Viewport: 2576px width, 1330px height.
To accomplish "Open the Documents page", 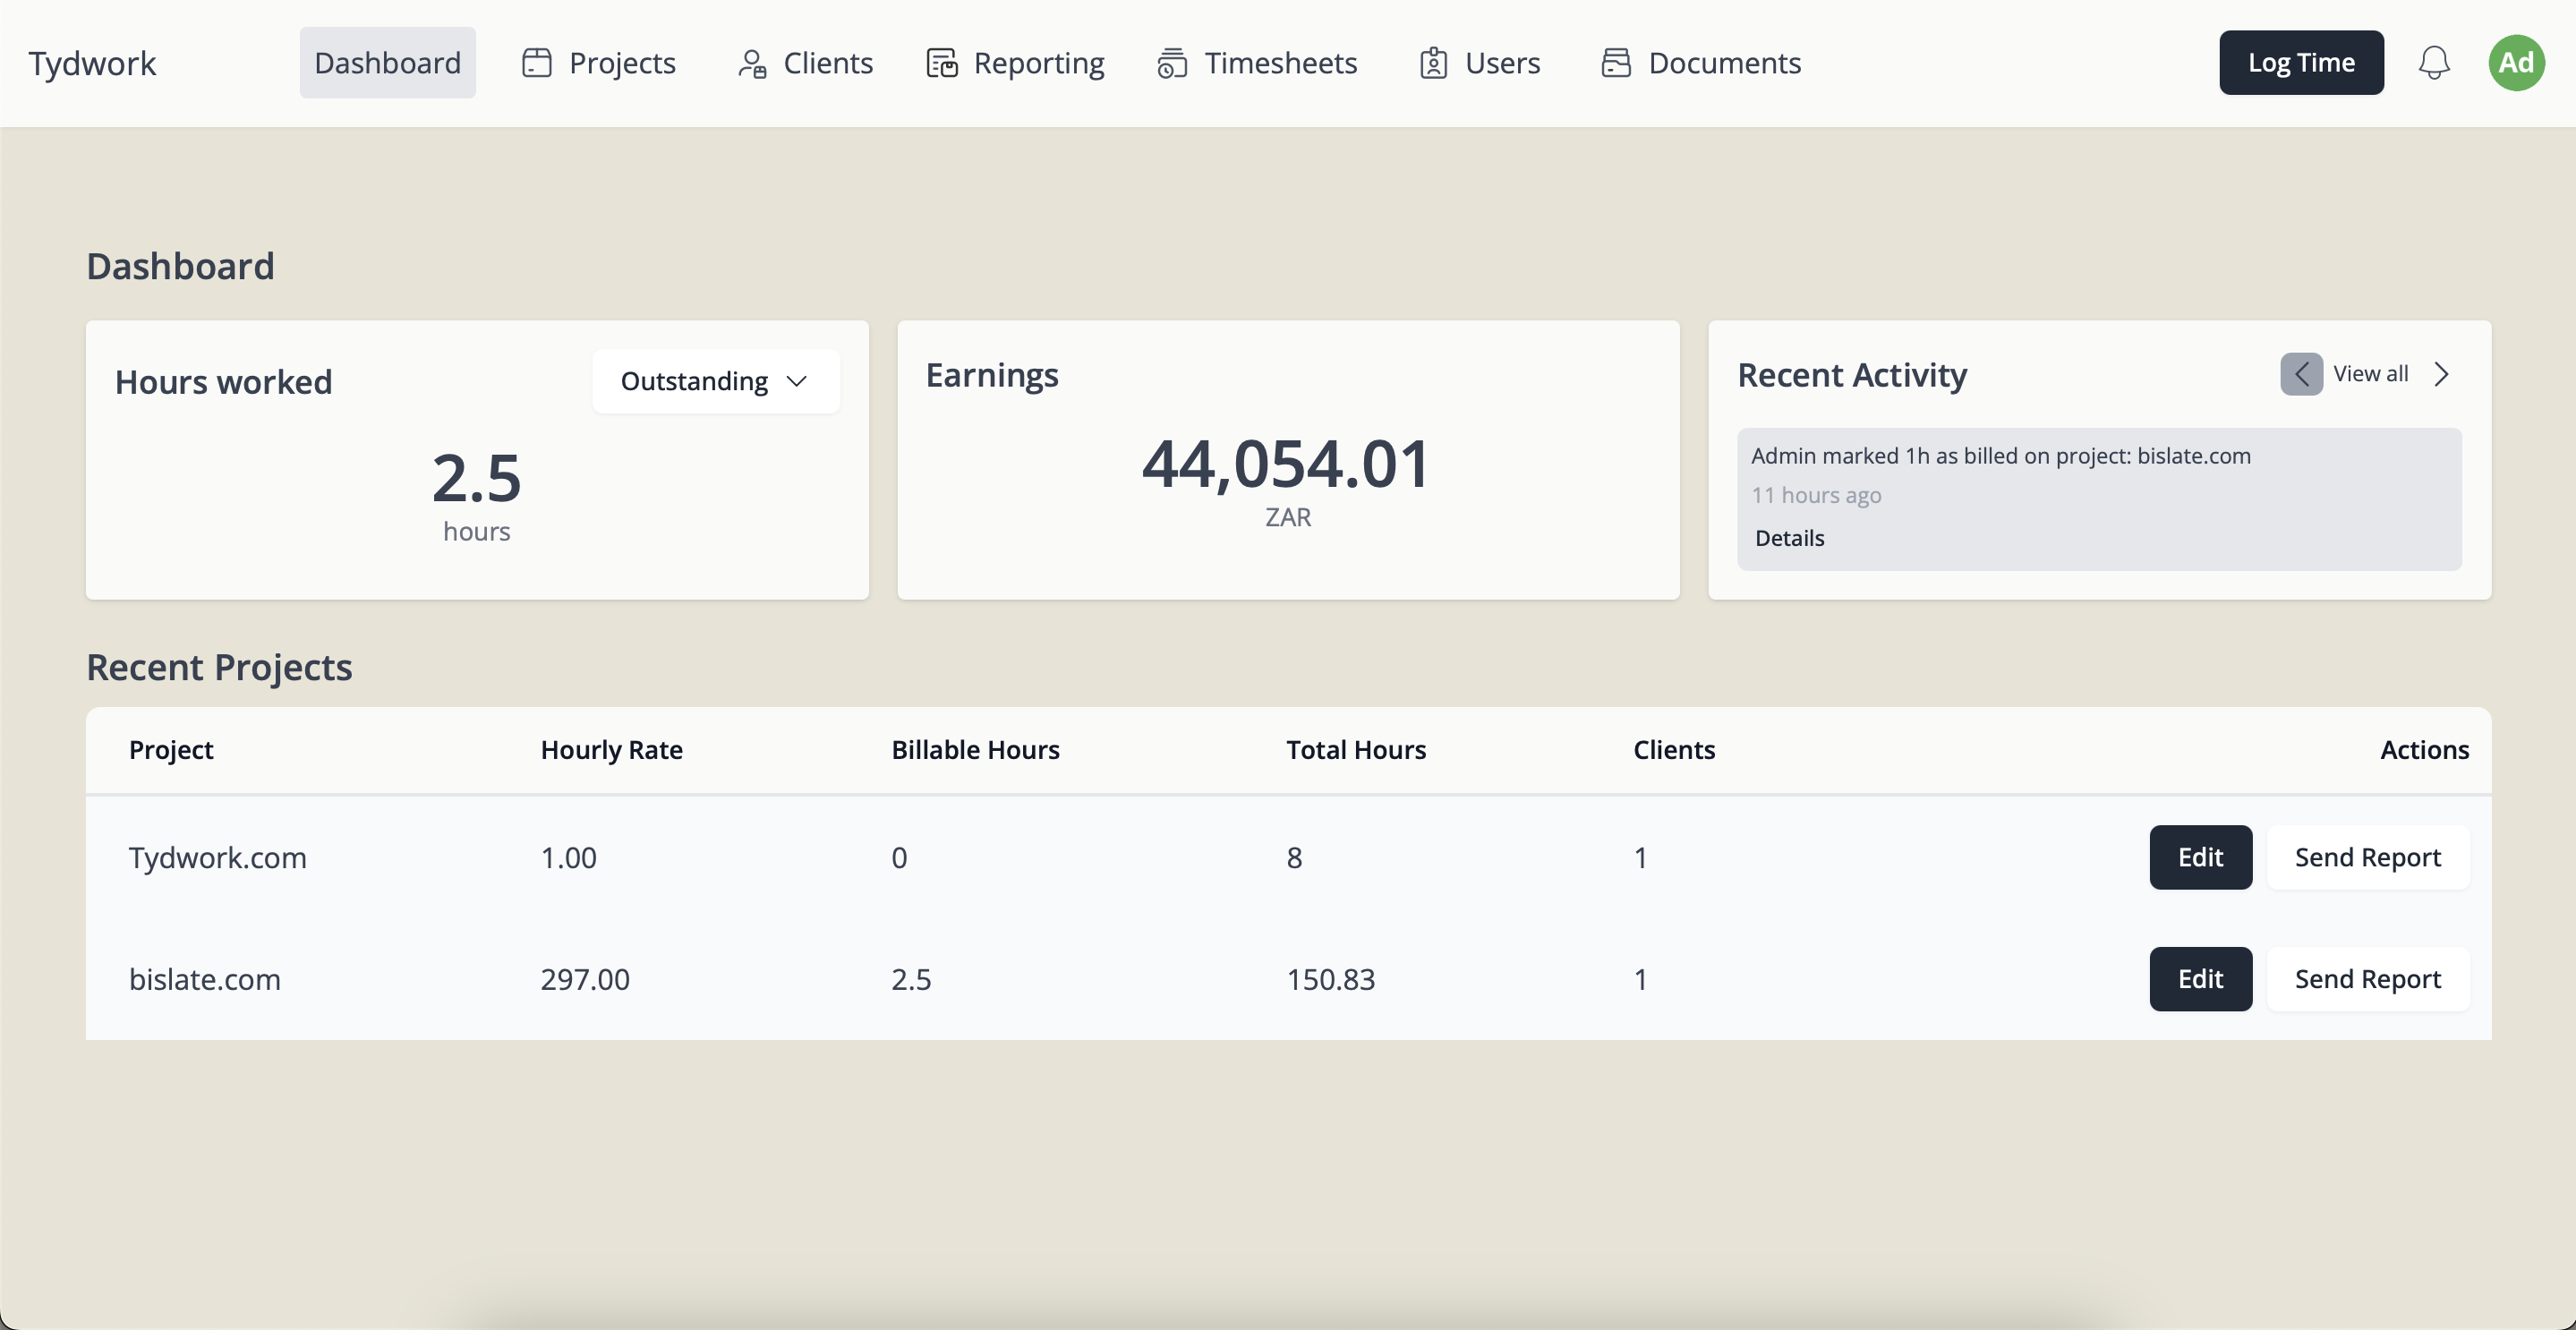I will (1701, 63).
